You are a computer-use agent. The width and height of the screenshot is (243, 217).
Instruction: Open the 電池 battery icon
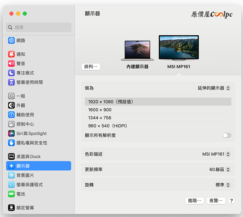click(11, 194)
